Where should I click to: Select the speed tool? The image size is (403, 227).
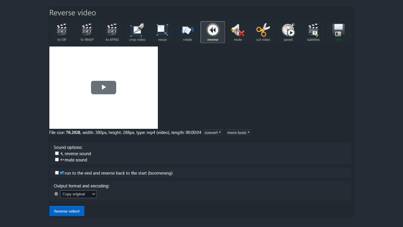288,32
